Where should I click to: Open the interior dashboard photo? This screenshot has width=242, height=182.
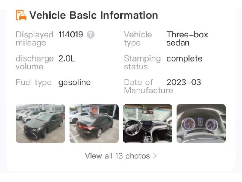(147, 123)
